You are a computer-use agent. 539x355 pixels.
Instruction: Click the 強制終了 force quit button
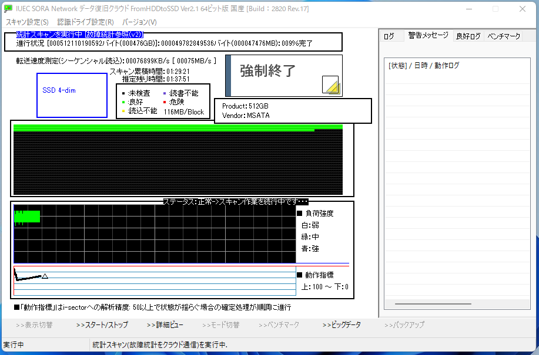284,76
